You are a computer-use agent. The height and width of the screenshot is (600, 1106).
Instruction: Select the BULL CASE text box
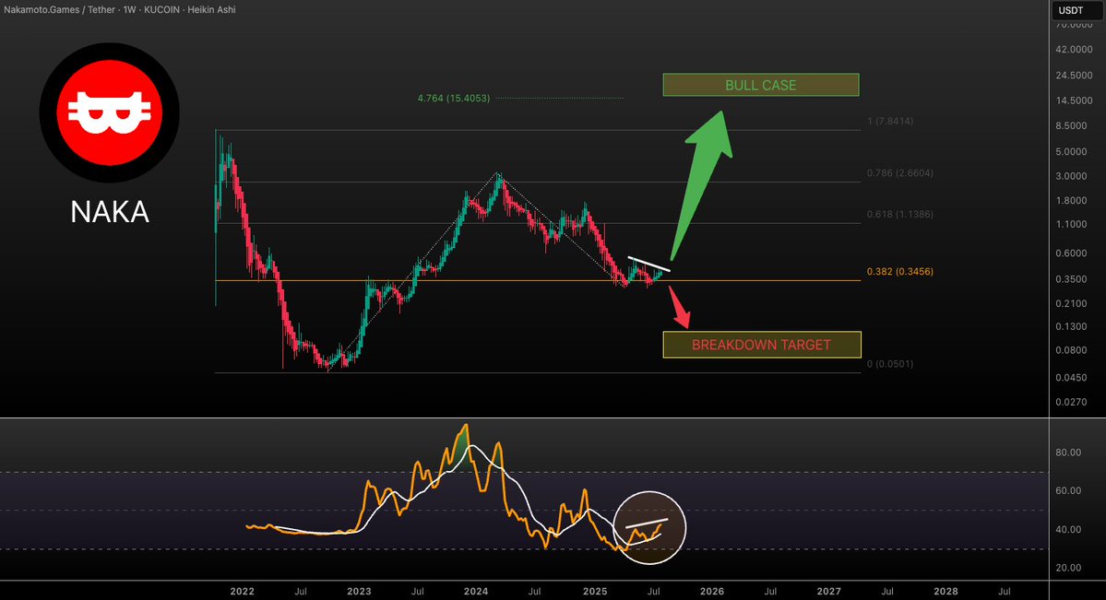click(760, 85)
